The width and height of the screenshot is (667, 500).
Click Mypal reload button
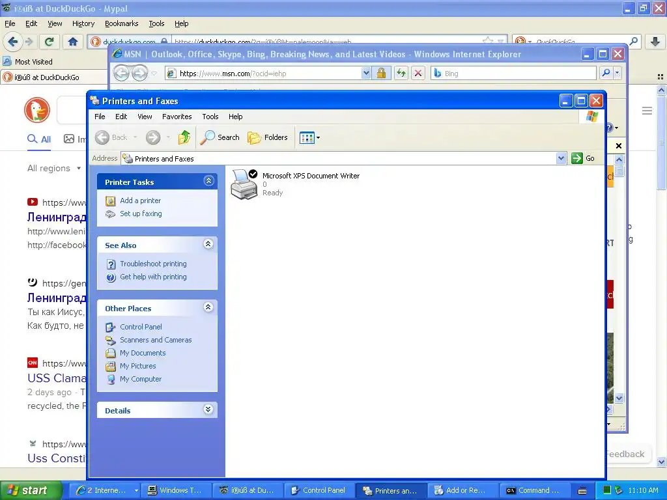point(50,42)
